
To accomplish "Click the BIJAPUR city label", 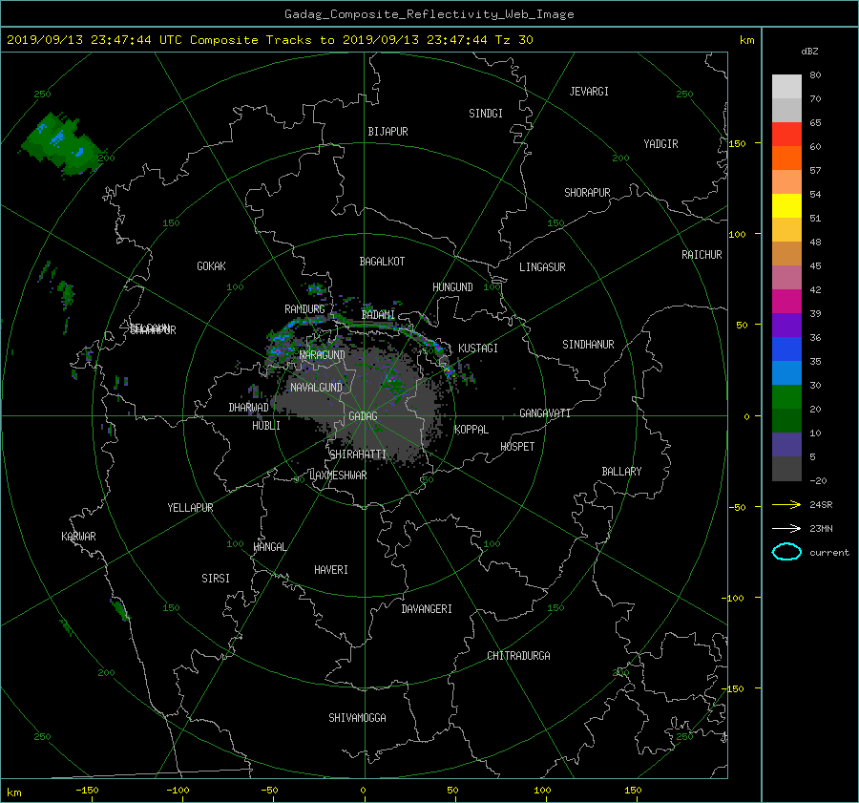I will [388, 132].
